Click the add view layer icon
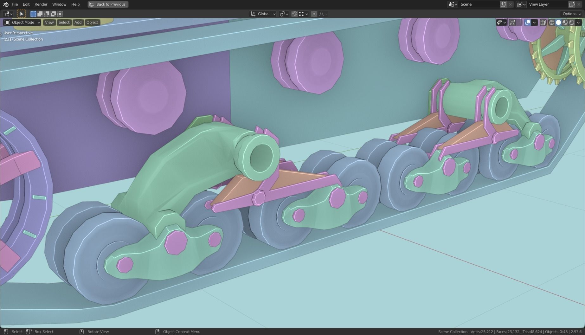 pos(572,4)
